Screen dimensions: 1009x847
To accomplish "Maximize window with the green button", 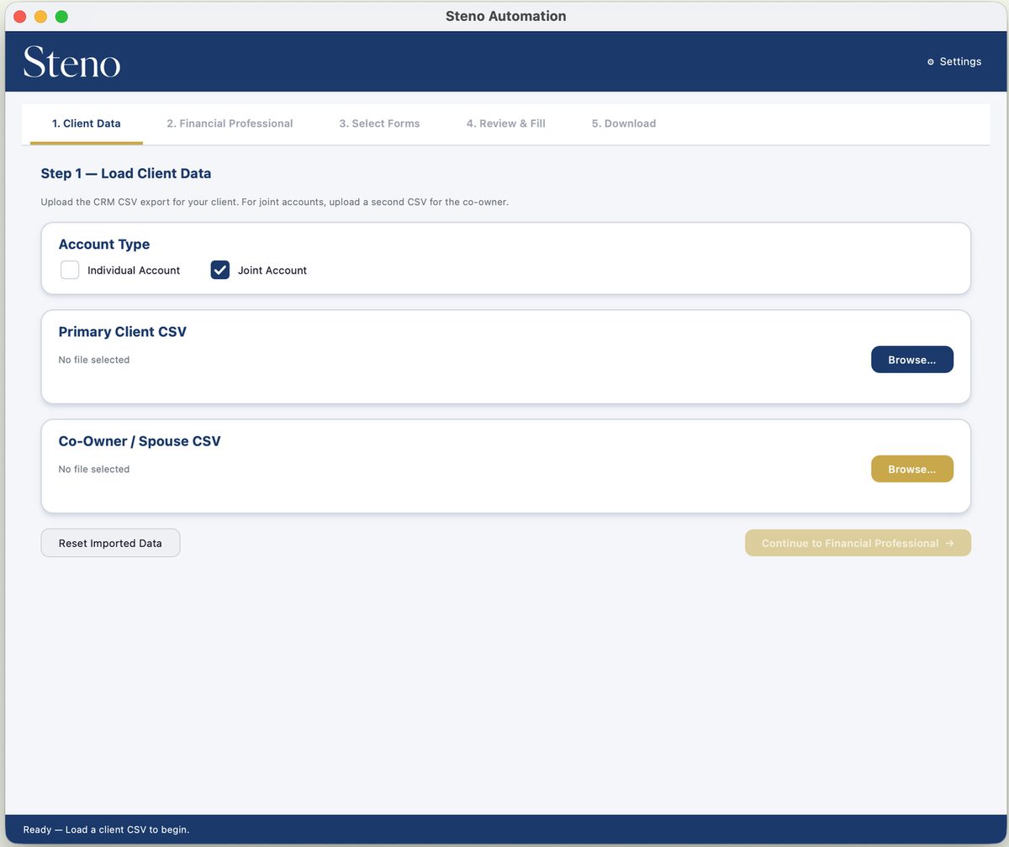I will [61, 17].
